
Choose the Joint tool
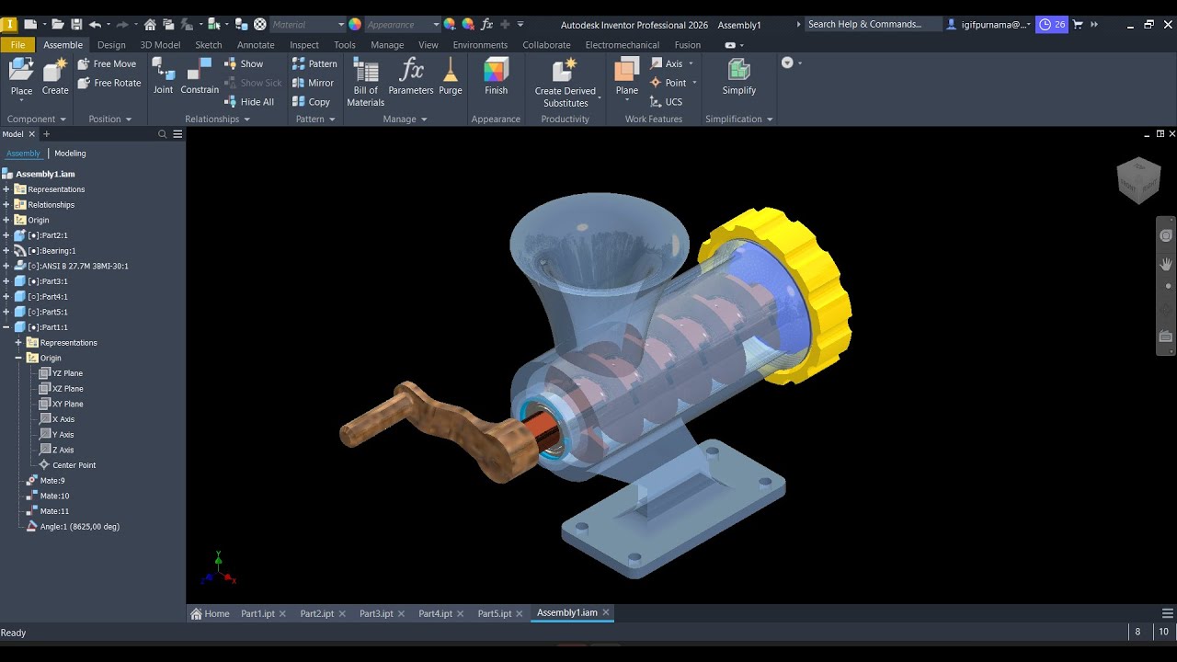coord(163,76)
